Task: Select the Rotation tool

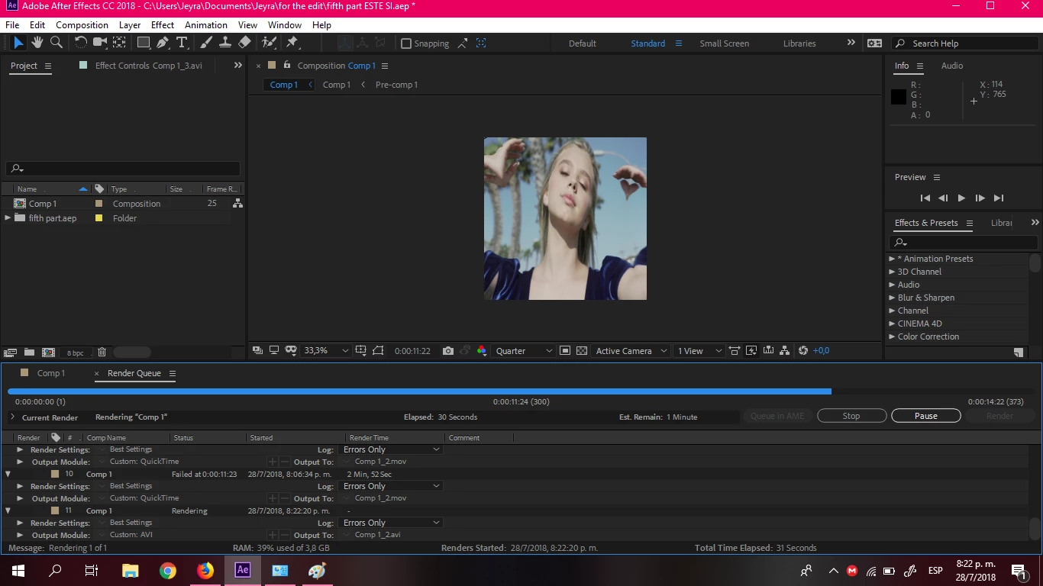Action: (x=81, y=43)
